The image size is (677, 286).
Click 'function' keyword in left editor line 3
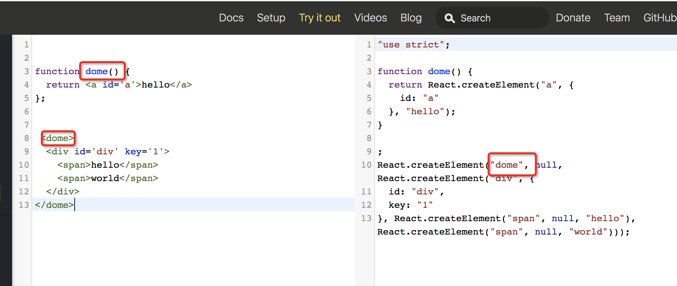click(57, 71)
